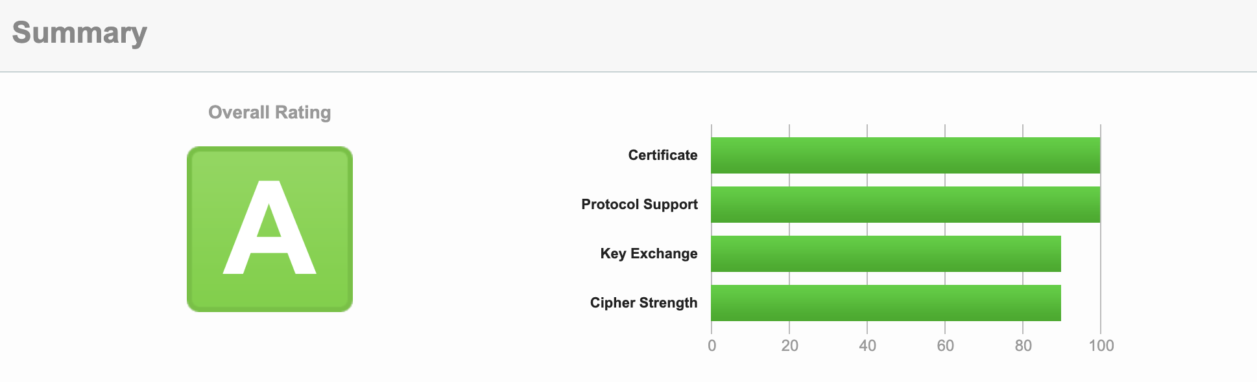Click the Cipher Strength score bar
This screenshot has width=1257, height=382.
(x=886, y=303)
